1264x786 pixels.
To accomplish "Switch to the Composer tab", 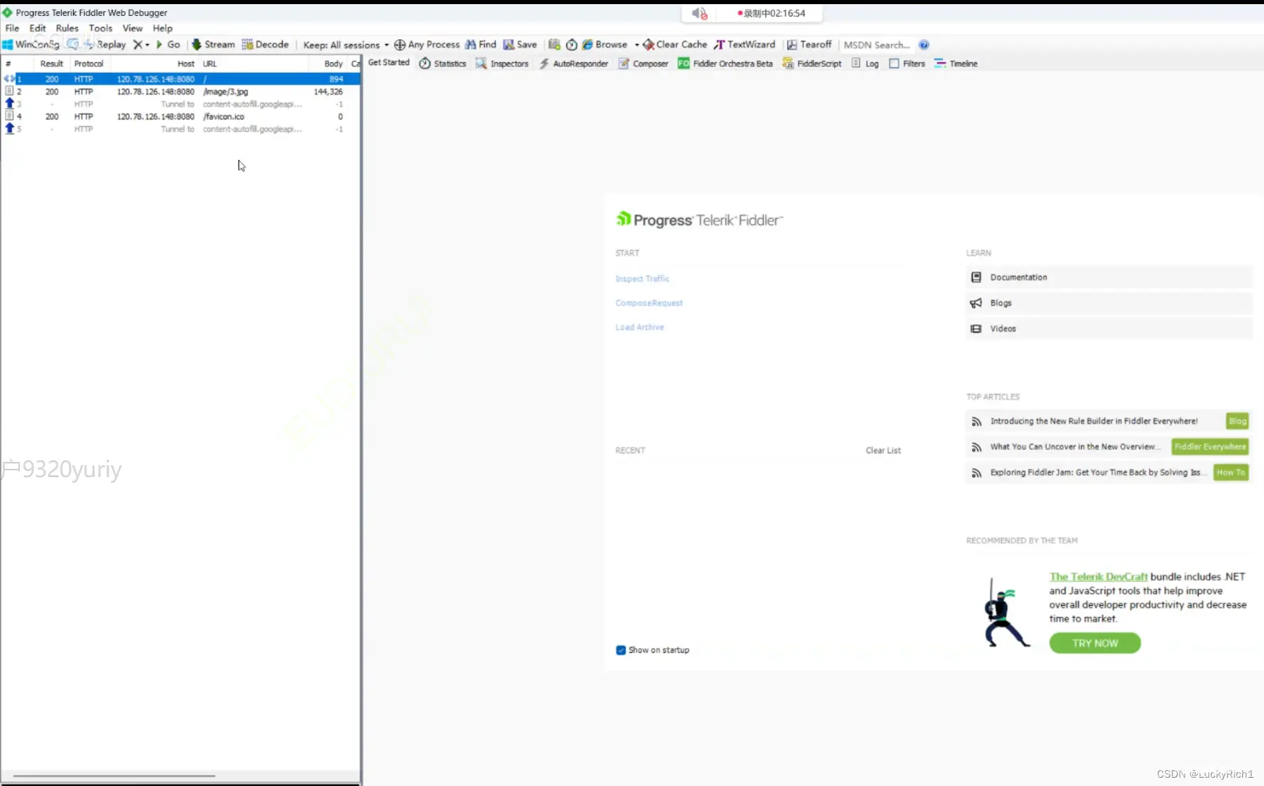I will pos(644,63).
